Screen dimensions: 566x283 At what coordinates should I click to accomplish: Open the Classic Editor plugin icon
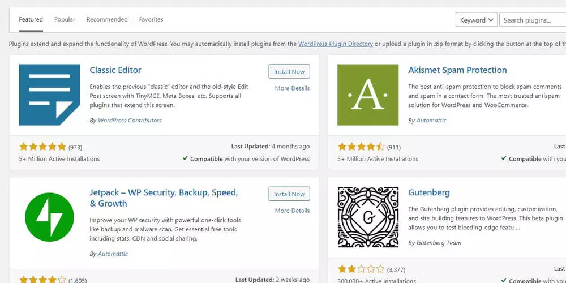click(49, 95)
